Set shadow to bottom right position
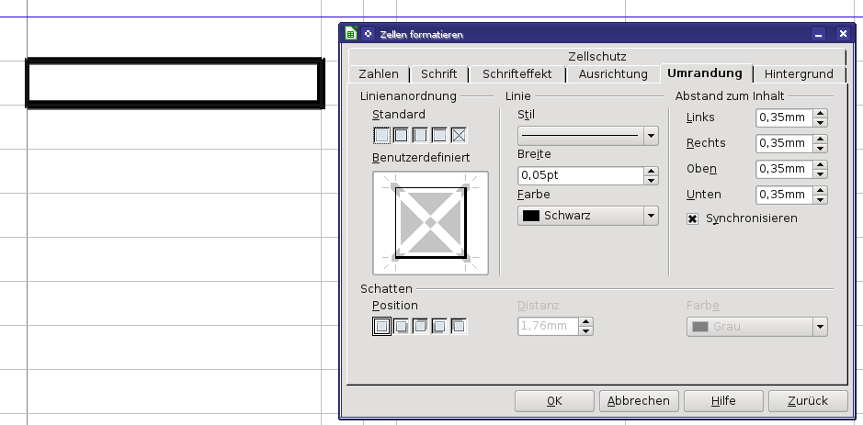Image resolution: width=863 pixels, height=425 pixels. (401, 326)
